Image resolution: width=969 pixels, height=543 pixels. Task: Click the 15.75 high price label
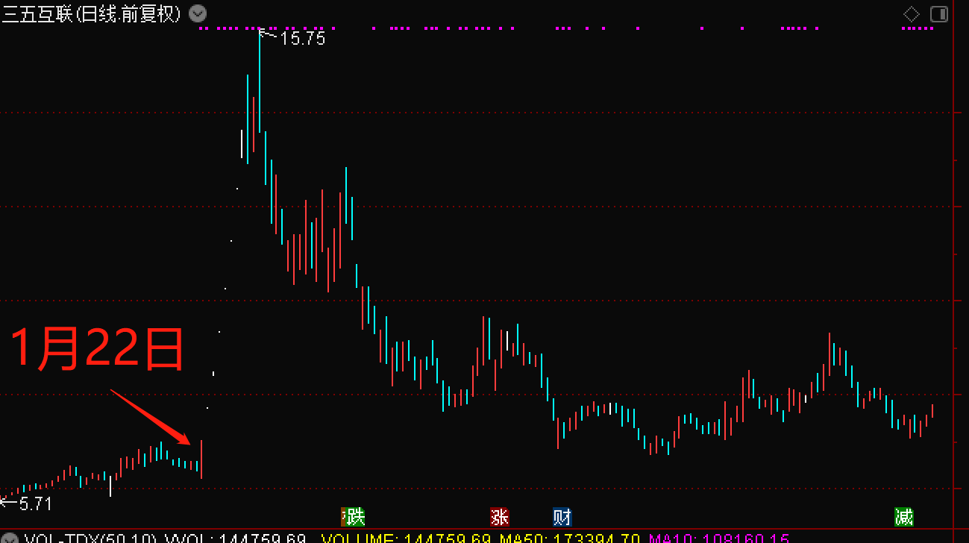click(302, 39)
